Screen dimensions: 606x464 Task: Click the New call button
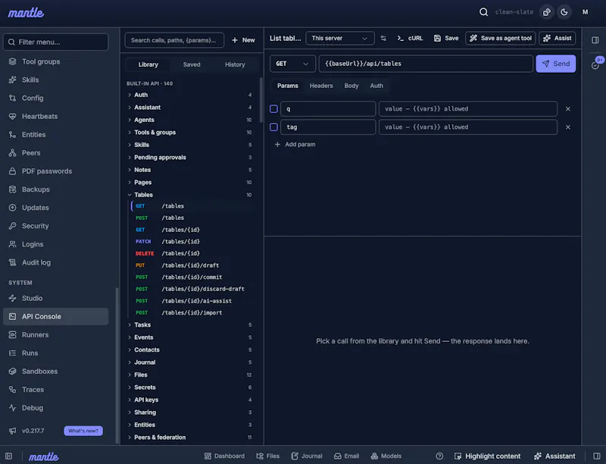[x=243, y=40]
